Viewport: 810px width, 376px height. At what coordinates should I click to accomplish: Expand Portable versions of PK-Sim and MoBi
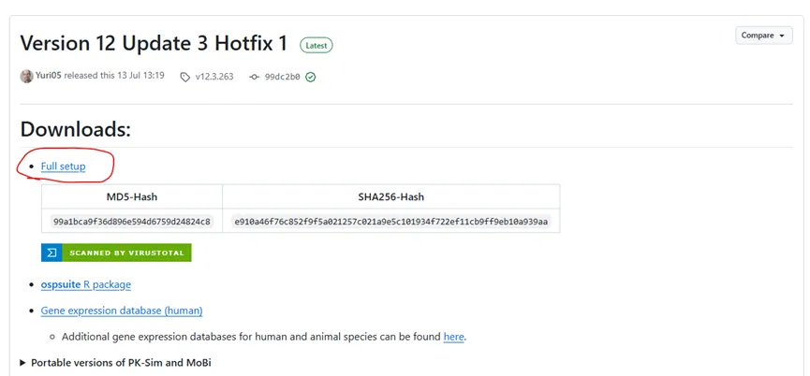116,363
